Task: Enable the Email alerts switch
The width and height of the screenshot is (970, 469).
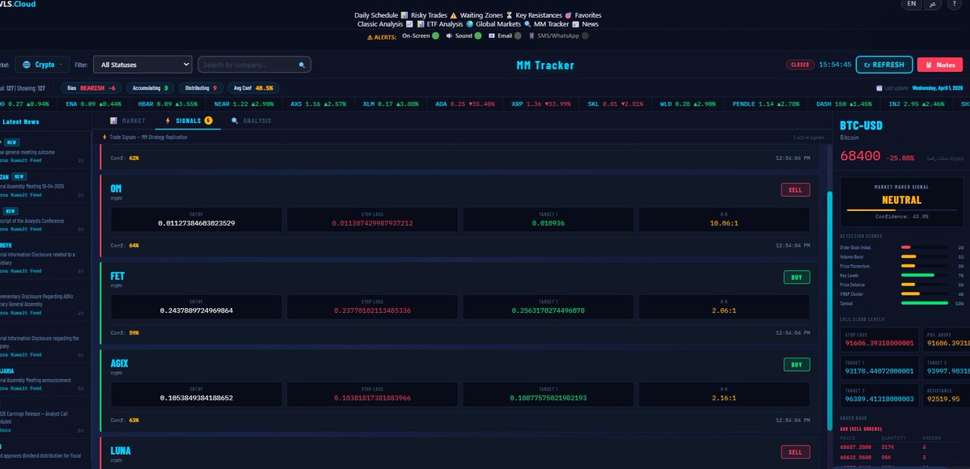Action: coord(518,36)
